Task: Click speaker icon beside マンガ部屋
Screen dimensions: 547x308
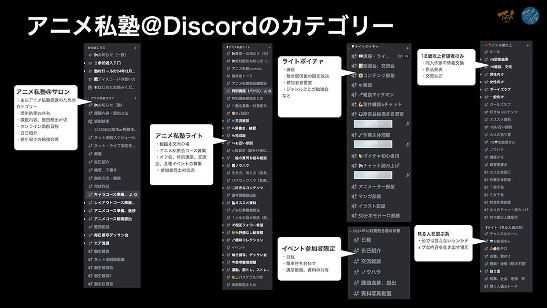Action: tap(354, 197)
